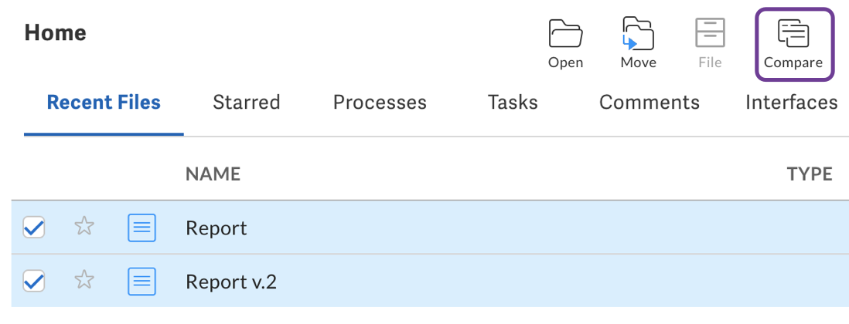Uncheck the Report v.2 row checkbox

(x=34, y=282)
